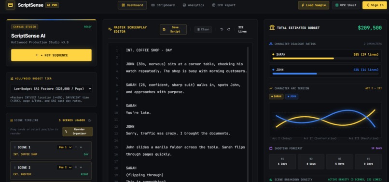The image size is (389, 182).
Task: Click the '2 CHARACTERS' count label
Action: (x=373, y=44)
